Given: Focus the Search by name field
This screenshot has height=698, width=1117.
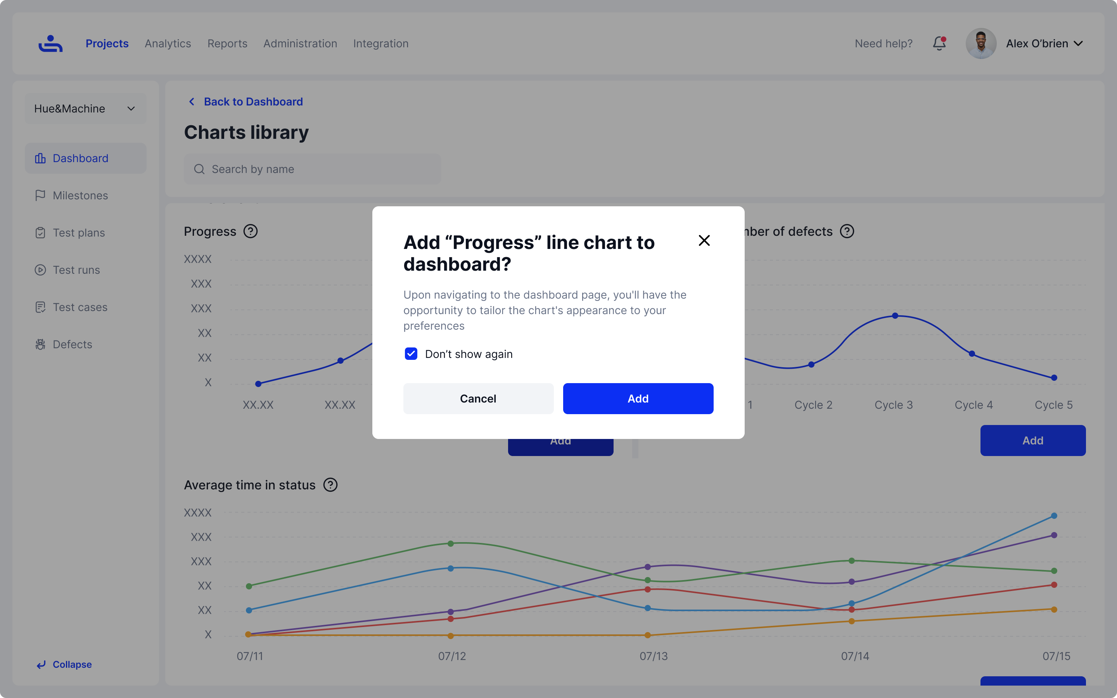Looking at the screenshot, I should click(313, 169).
